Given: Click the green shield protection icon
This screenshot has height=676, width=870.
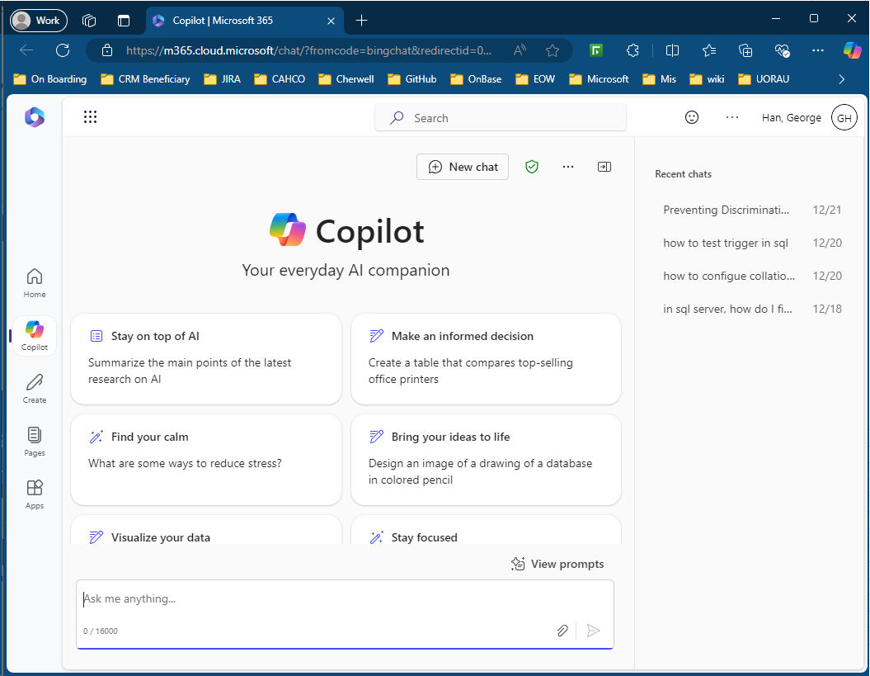Looking at the screenshot, I should pos(532,167).
